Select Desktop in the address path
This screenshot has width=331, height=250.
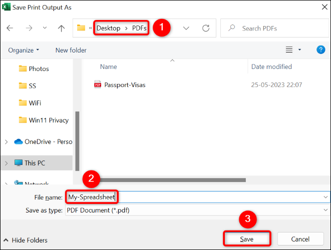tap(108, 28)
